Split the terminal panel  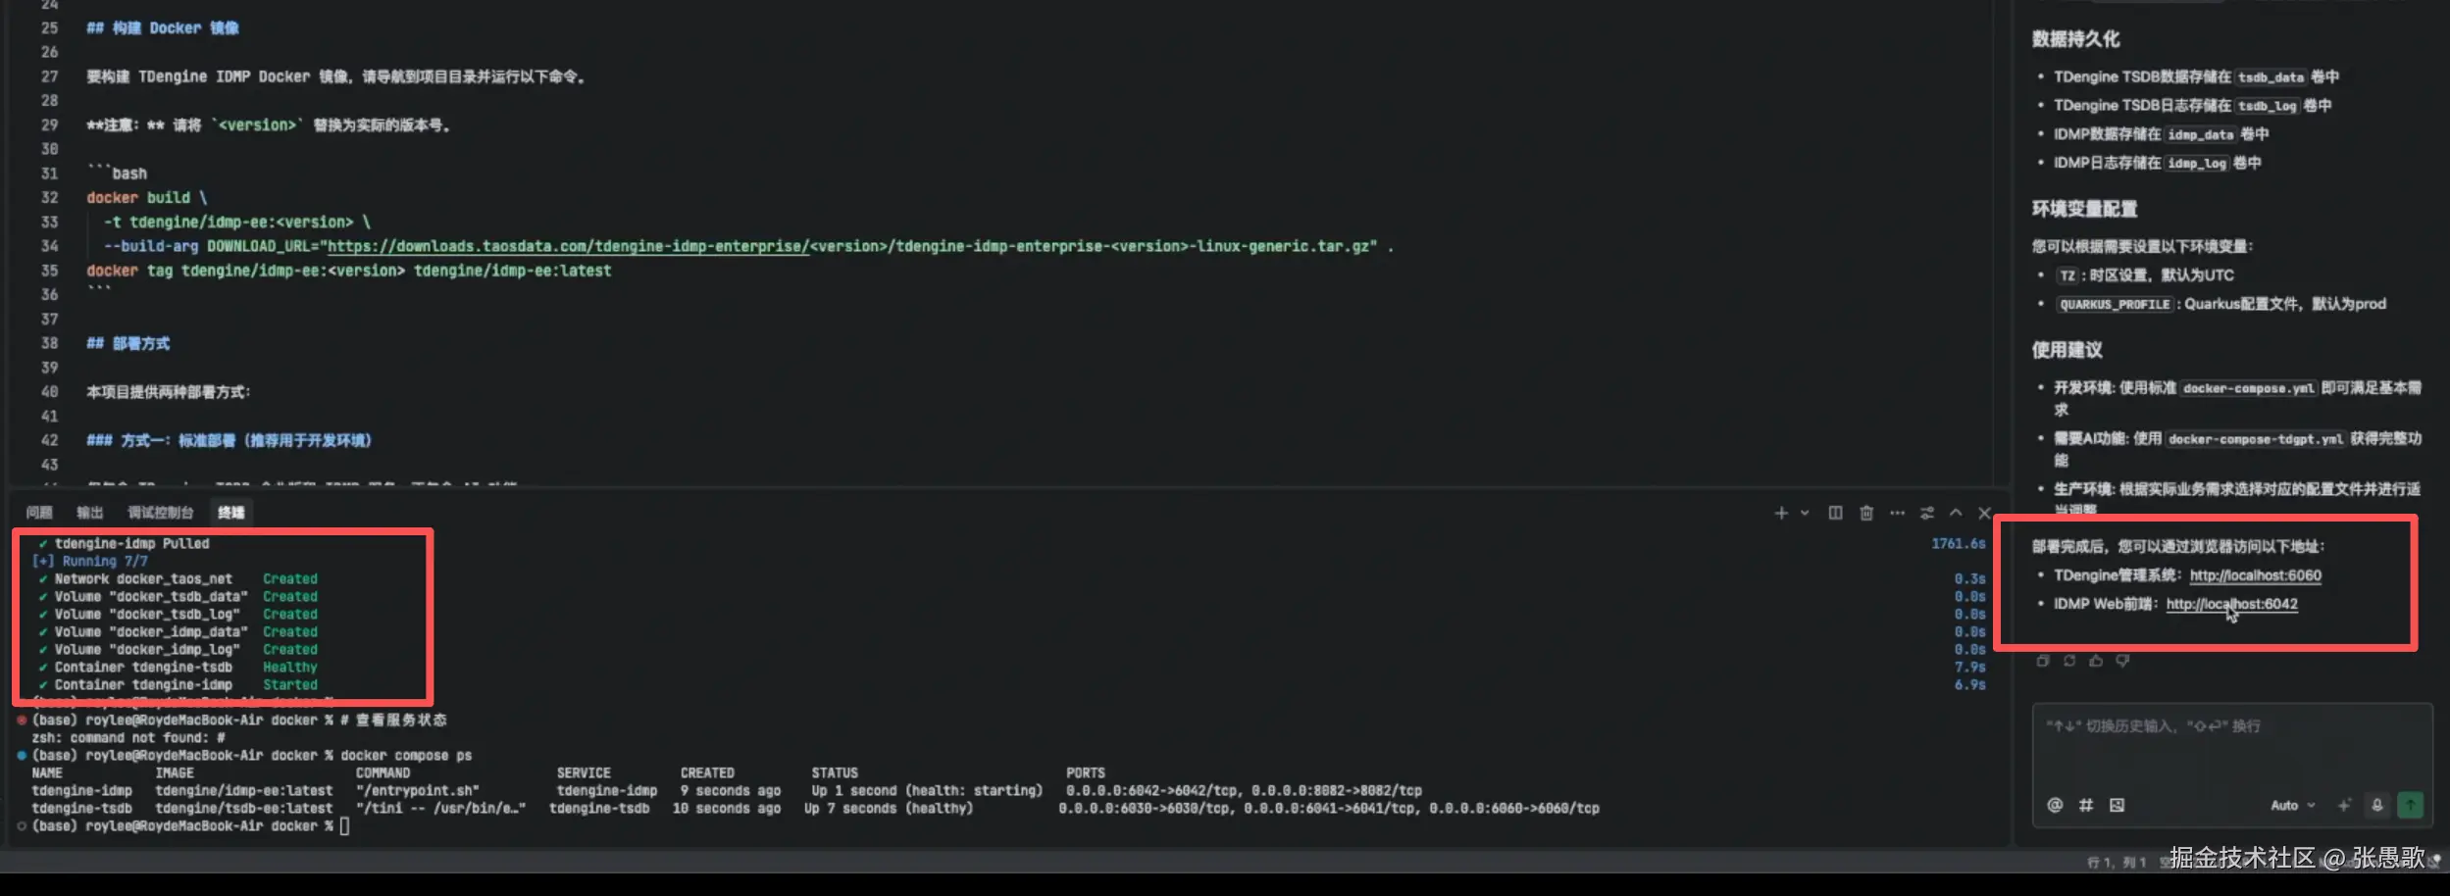tap(1835, 513)
